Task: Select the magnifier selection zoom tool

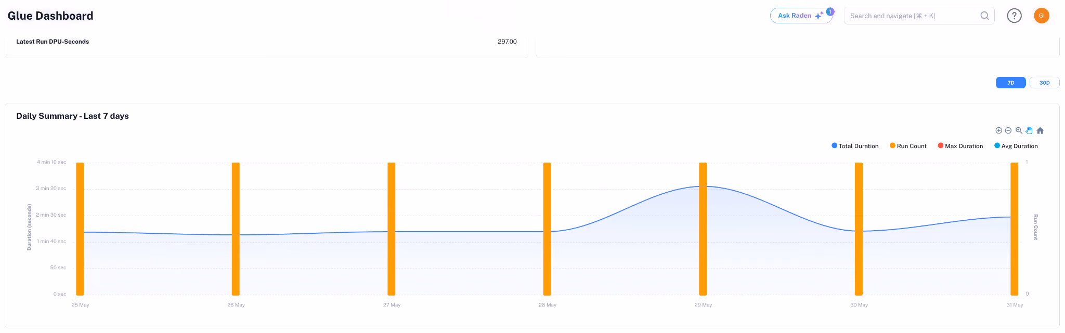Action: (x=1019, y=130)
